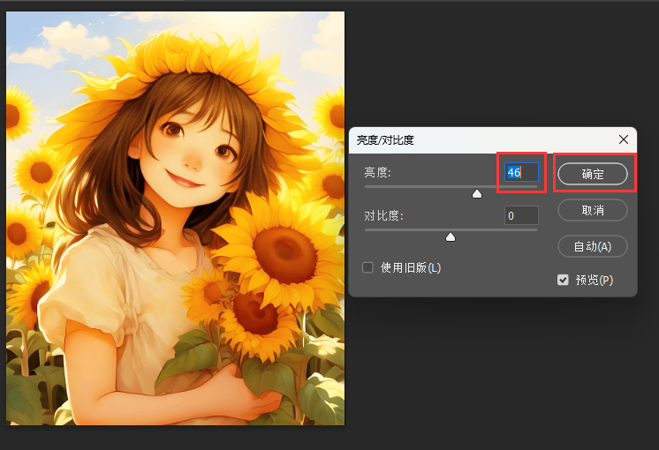
Task: Click the 取消 button
Action: pyautogui.click(x=593, y=210)
